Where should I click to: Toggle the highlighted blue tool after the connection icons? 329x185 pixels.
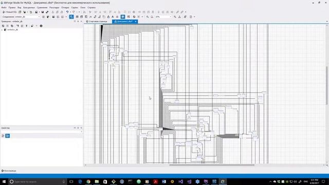pos(71,17)
